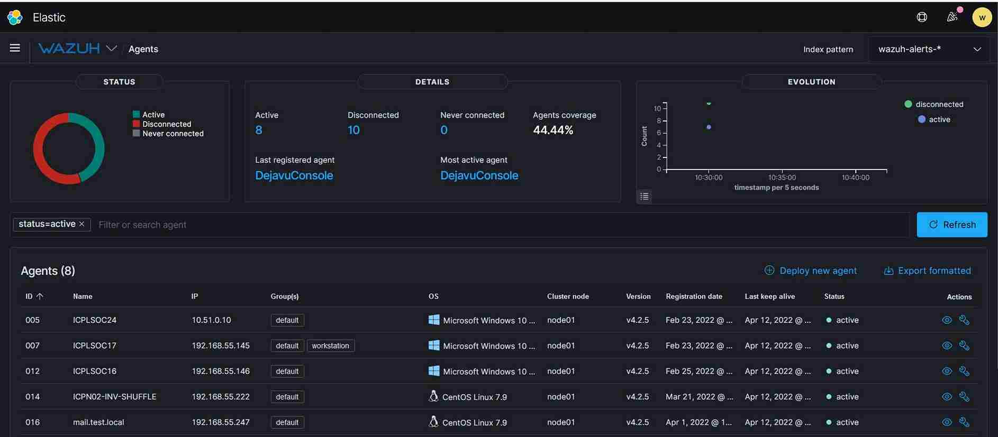Open configuration wrench for agent ICPLSOC24

click(x=964, y=320)
